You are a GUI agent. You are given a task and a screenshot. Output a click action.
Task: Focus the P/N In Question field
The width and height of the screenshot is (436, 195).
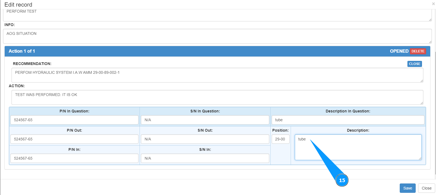(x=74, y=120)
